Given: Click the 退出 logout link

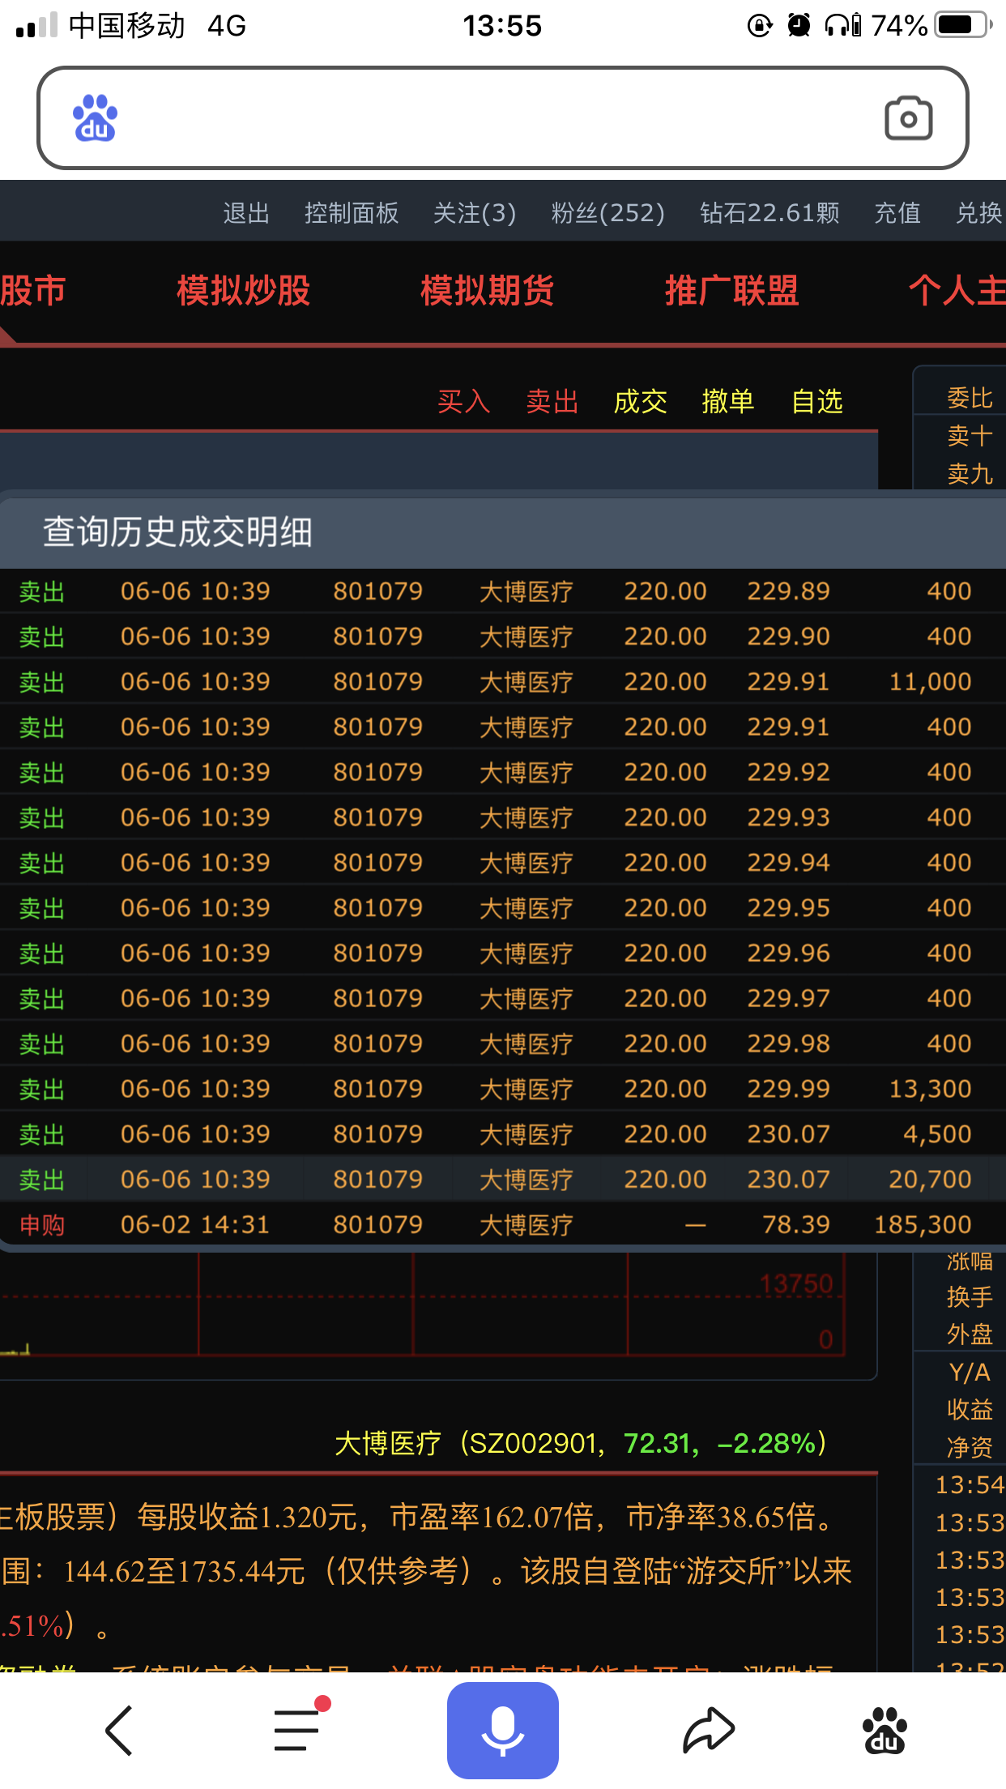Looking at the screenshot, I should click(246, 213).
